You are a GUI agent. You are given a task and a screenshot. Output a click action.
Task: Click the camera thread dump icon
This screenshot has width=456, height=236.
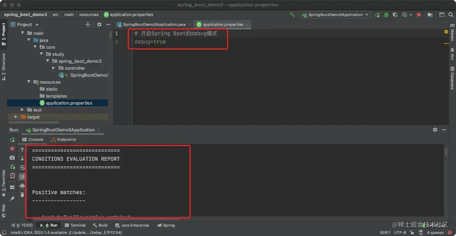click(x=12, y=158)
